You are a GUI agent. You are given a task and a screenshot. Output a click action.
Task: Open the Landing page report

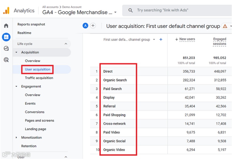coord(36,129)
